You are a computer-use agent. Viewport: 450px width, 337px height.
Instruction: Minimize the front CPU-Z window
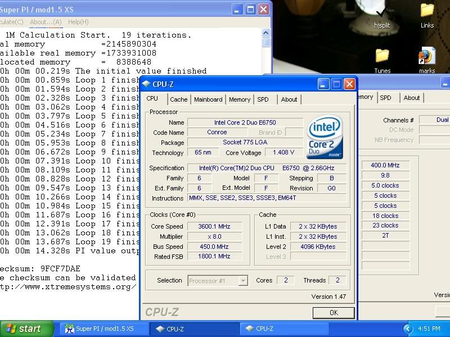(323, 84)
